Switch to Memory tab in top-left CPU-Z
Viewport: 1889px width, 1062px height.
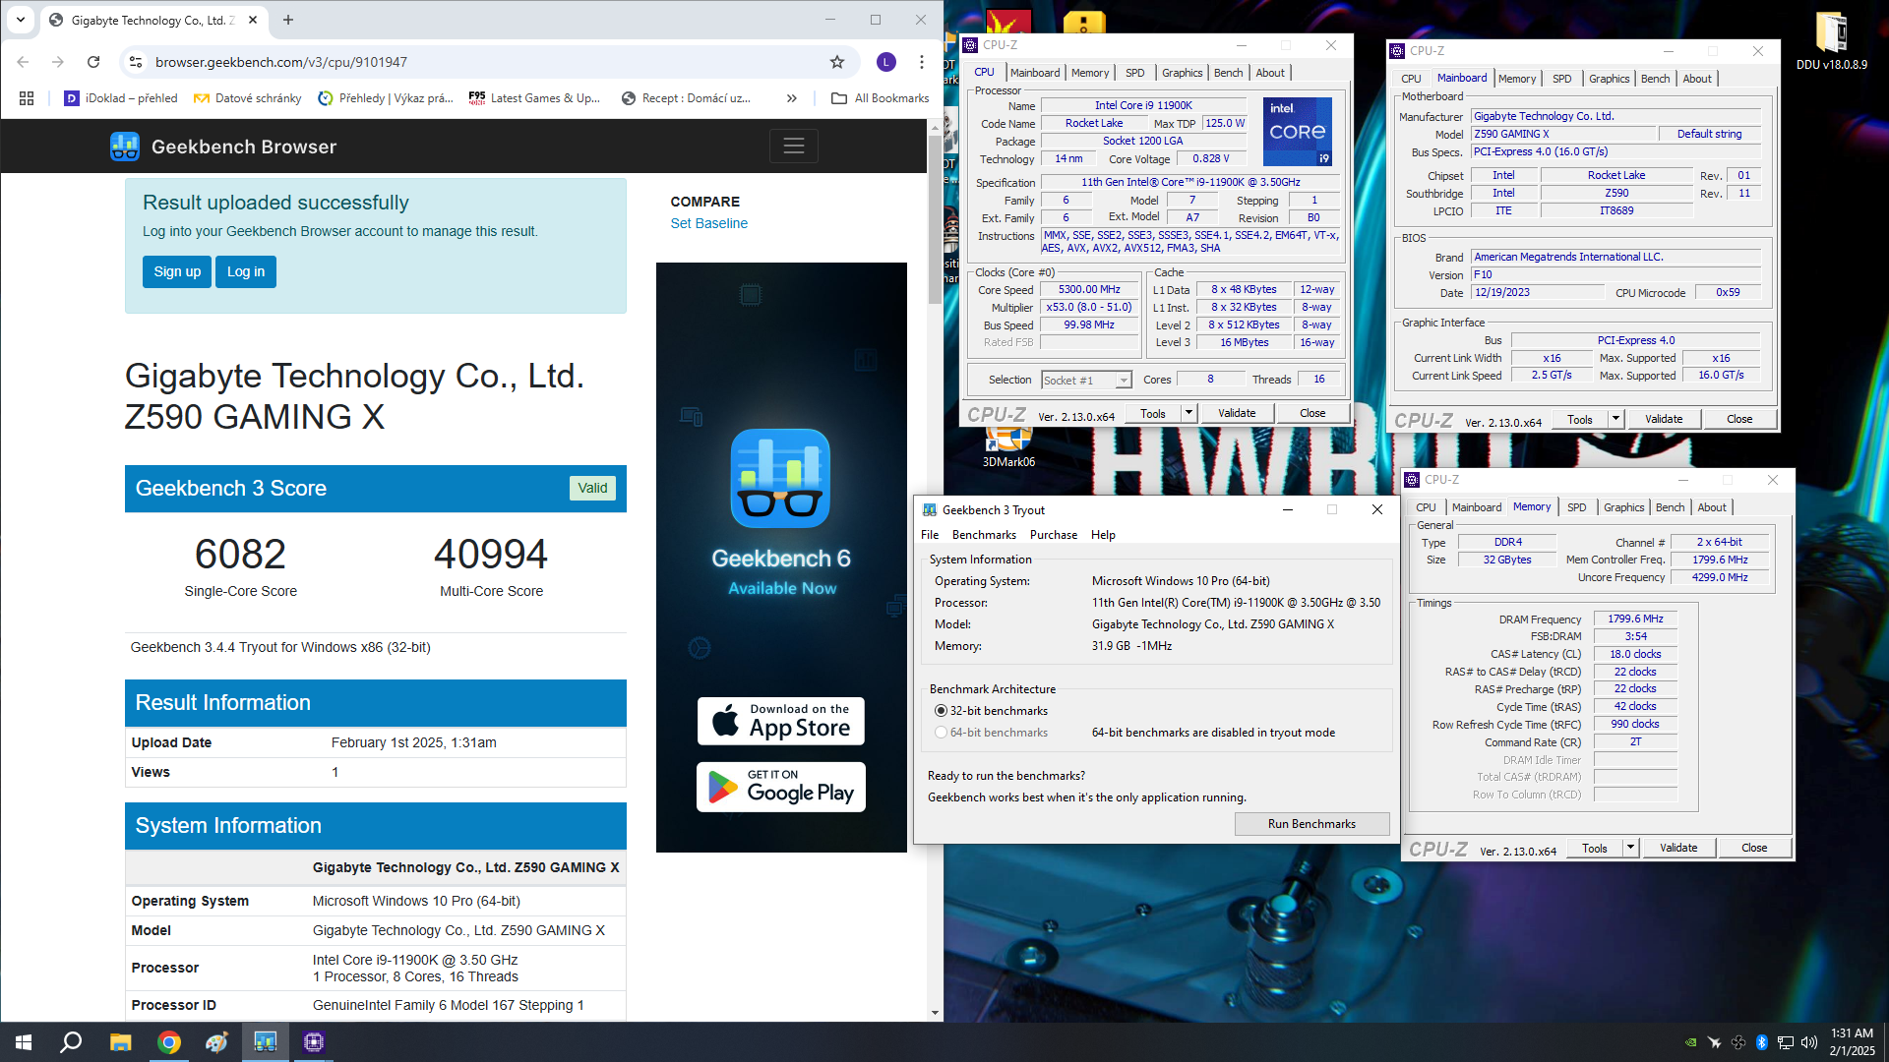[x=1090, y=73]
